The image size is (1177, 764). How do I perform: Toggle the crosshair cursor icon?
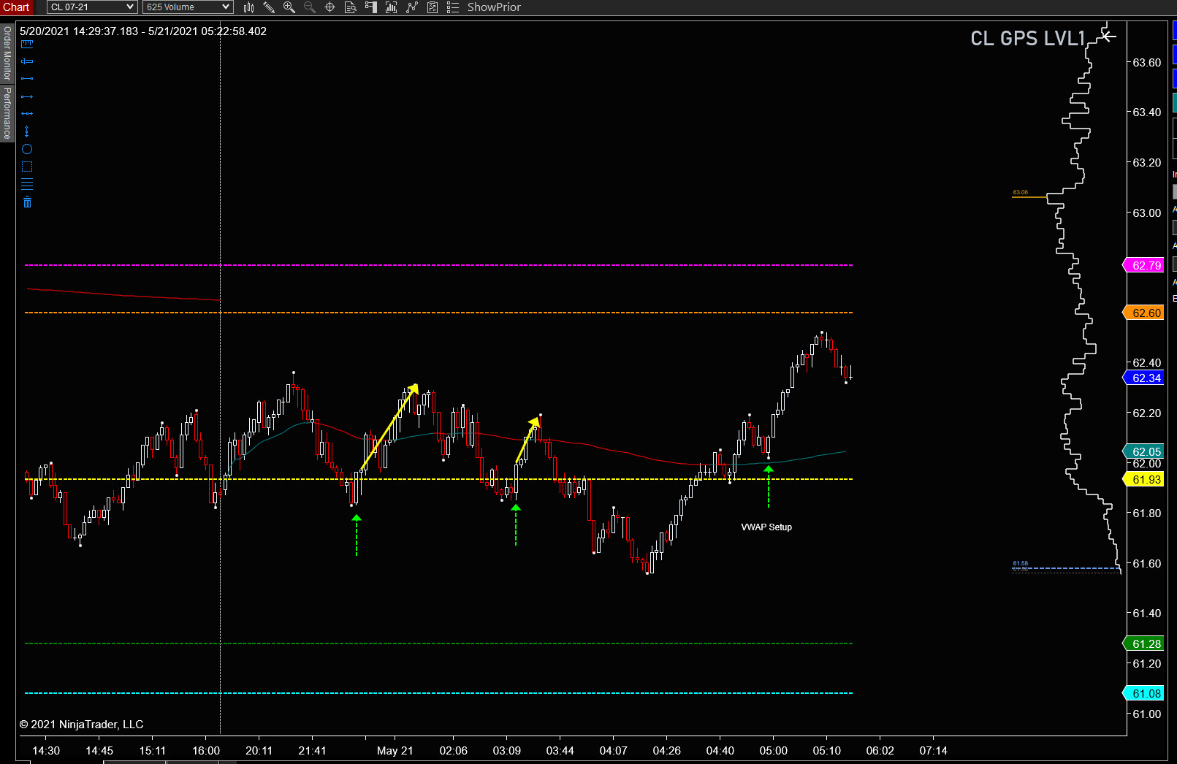[x=330, y=7]
